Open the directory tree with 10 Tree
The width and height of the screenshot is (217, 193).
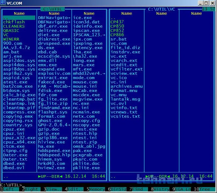click(x=205, y=189)
